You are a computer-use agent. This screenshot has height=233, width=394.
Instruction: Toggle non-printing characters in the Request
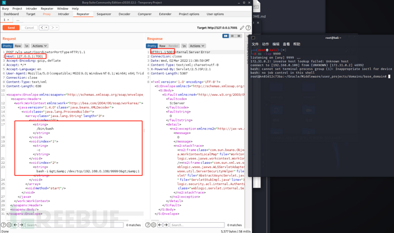[27, 46]
